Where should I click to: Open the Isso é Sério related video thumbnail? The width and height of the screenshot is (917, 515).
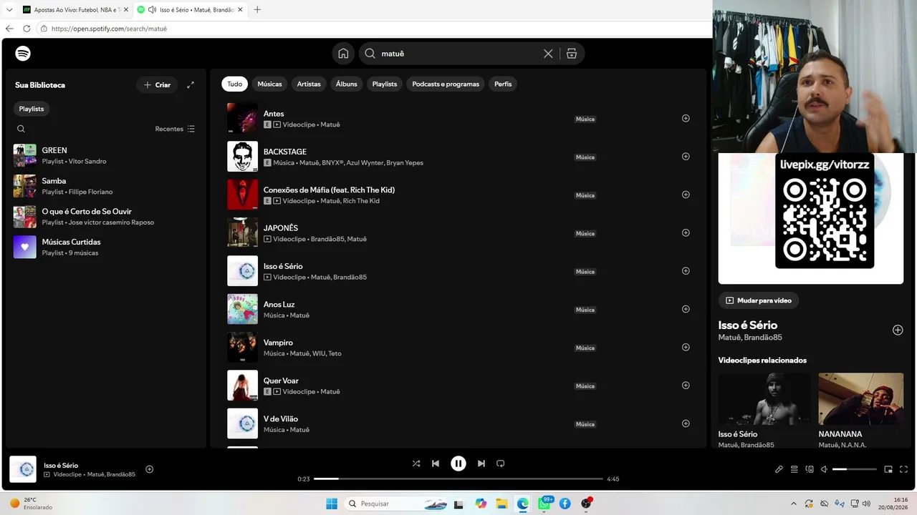[765, 399]
